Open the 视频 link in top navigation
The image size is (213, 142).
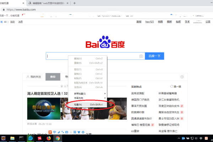click(169, 22)
